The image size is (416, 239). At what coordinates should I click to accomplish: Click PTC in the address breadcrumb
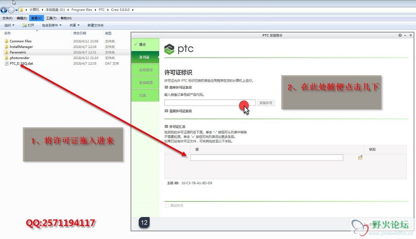tap(102, 10)
